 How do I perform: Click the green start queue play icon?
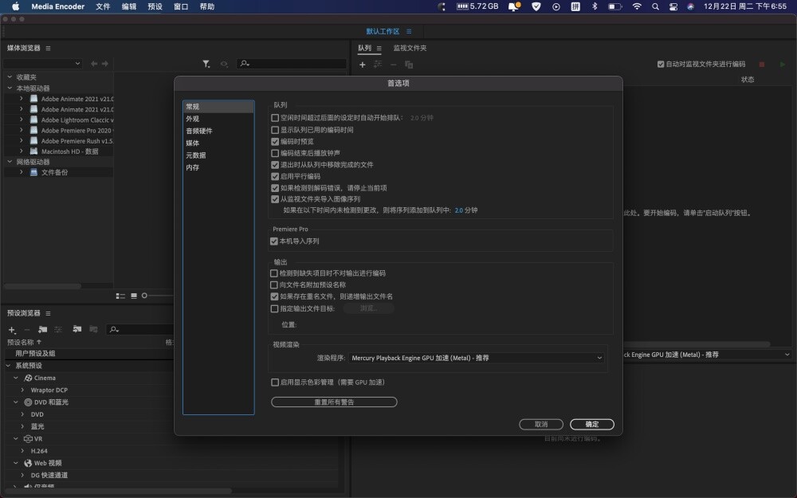point(783,64)
